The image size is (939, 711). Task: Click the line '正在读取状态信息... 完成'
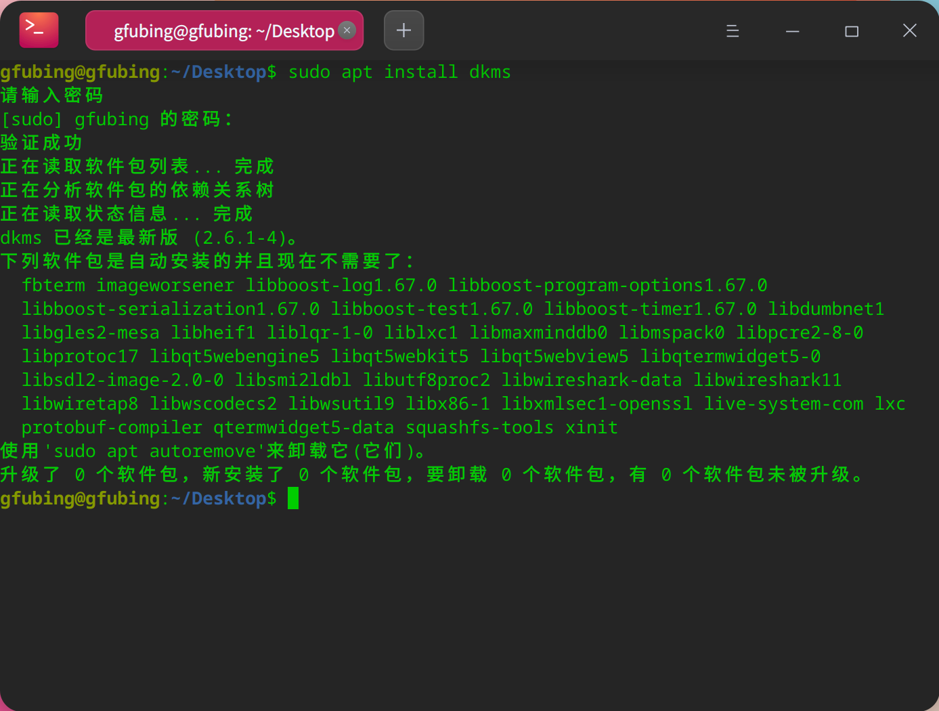point(127,214)
